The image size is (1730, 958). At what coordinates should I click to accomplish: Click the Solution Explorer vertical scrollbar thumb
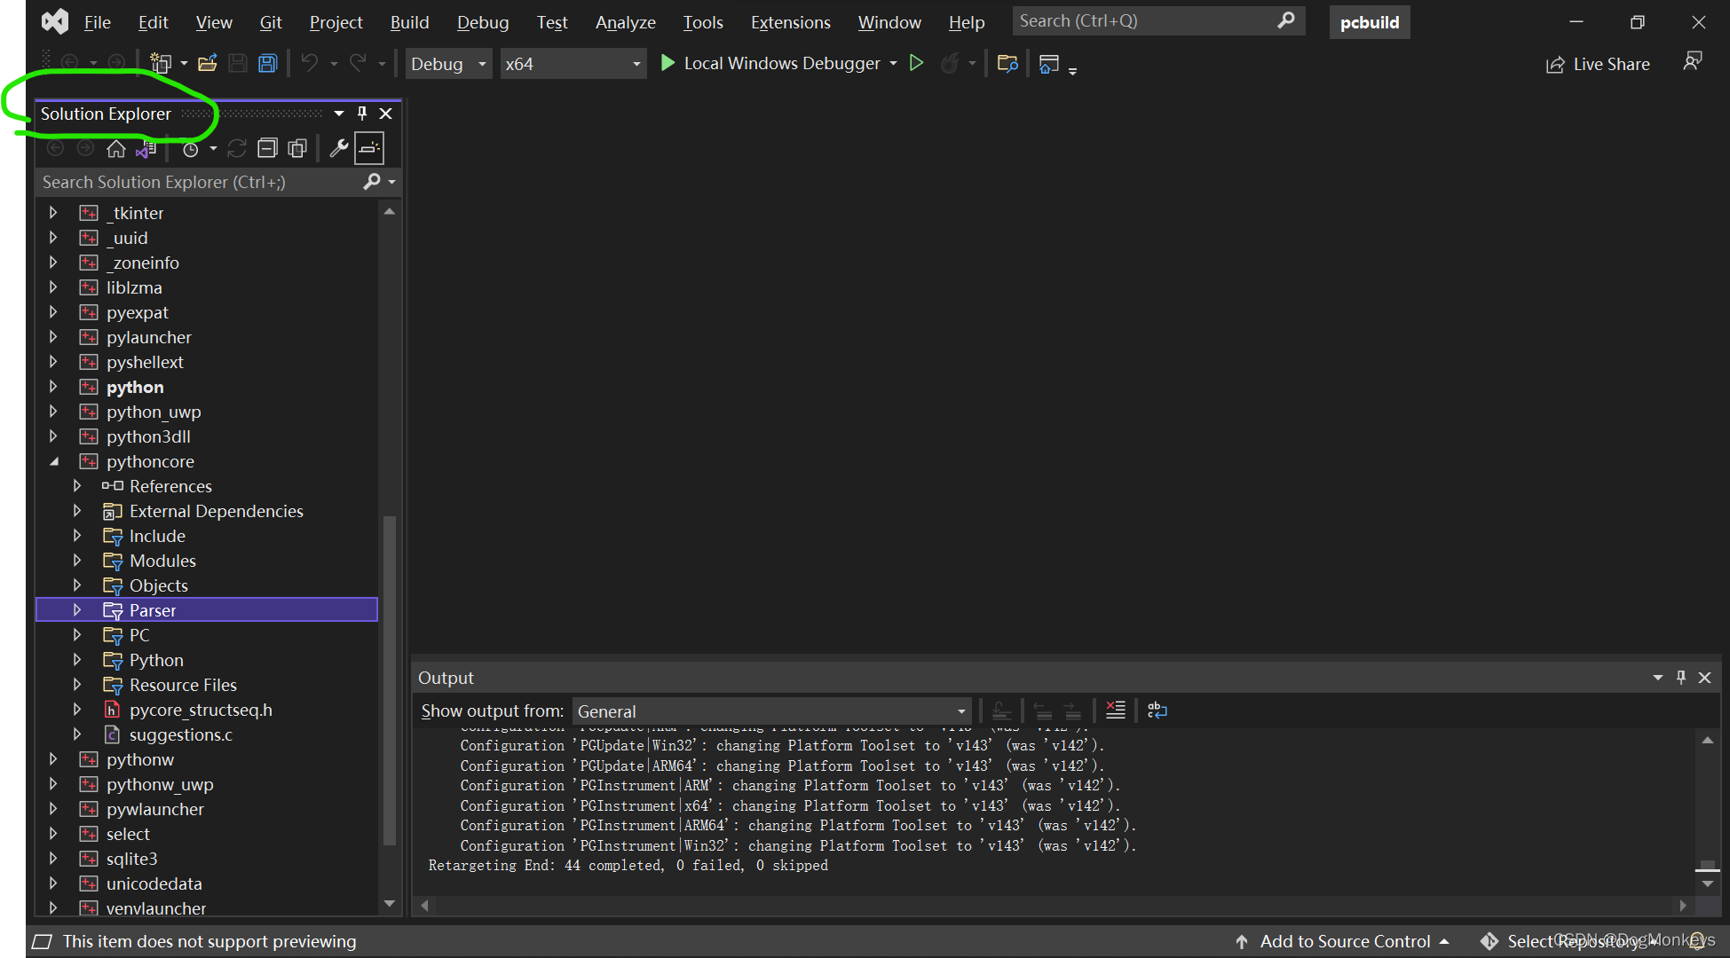389,679
